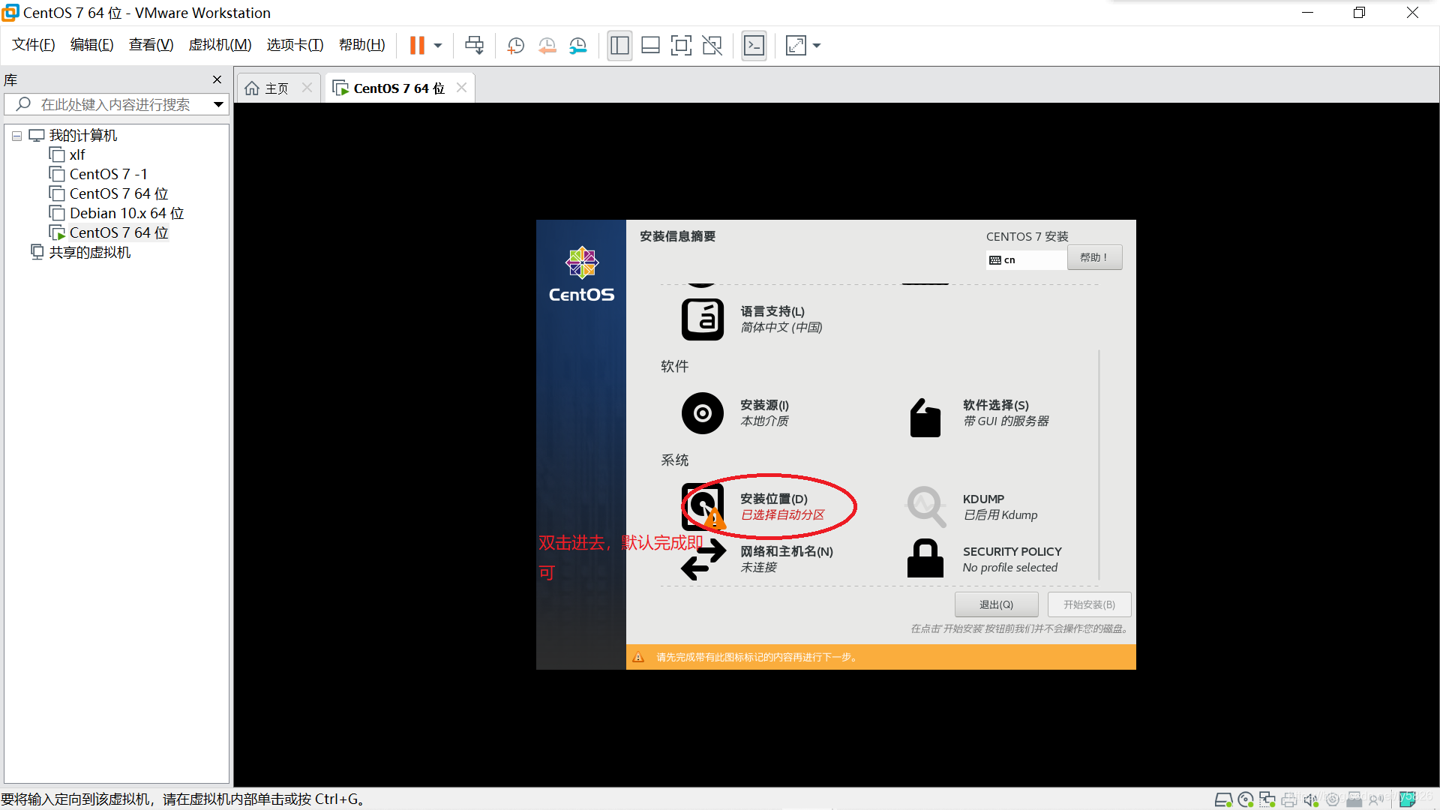This screenshot has height=810, width=1440.
Task: Click the 安装位置 installation destination icon
Action: click(701, 505)
